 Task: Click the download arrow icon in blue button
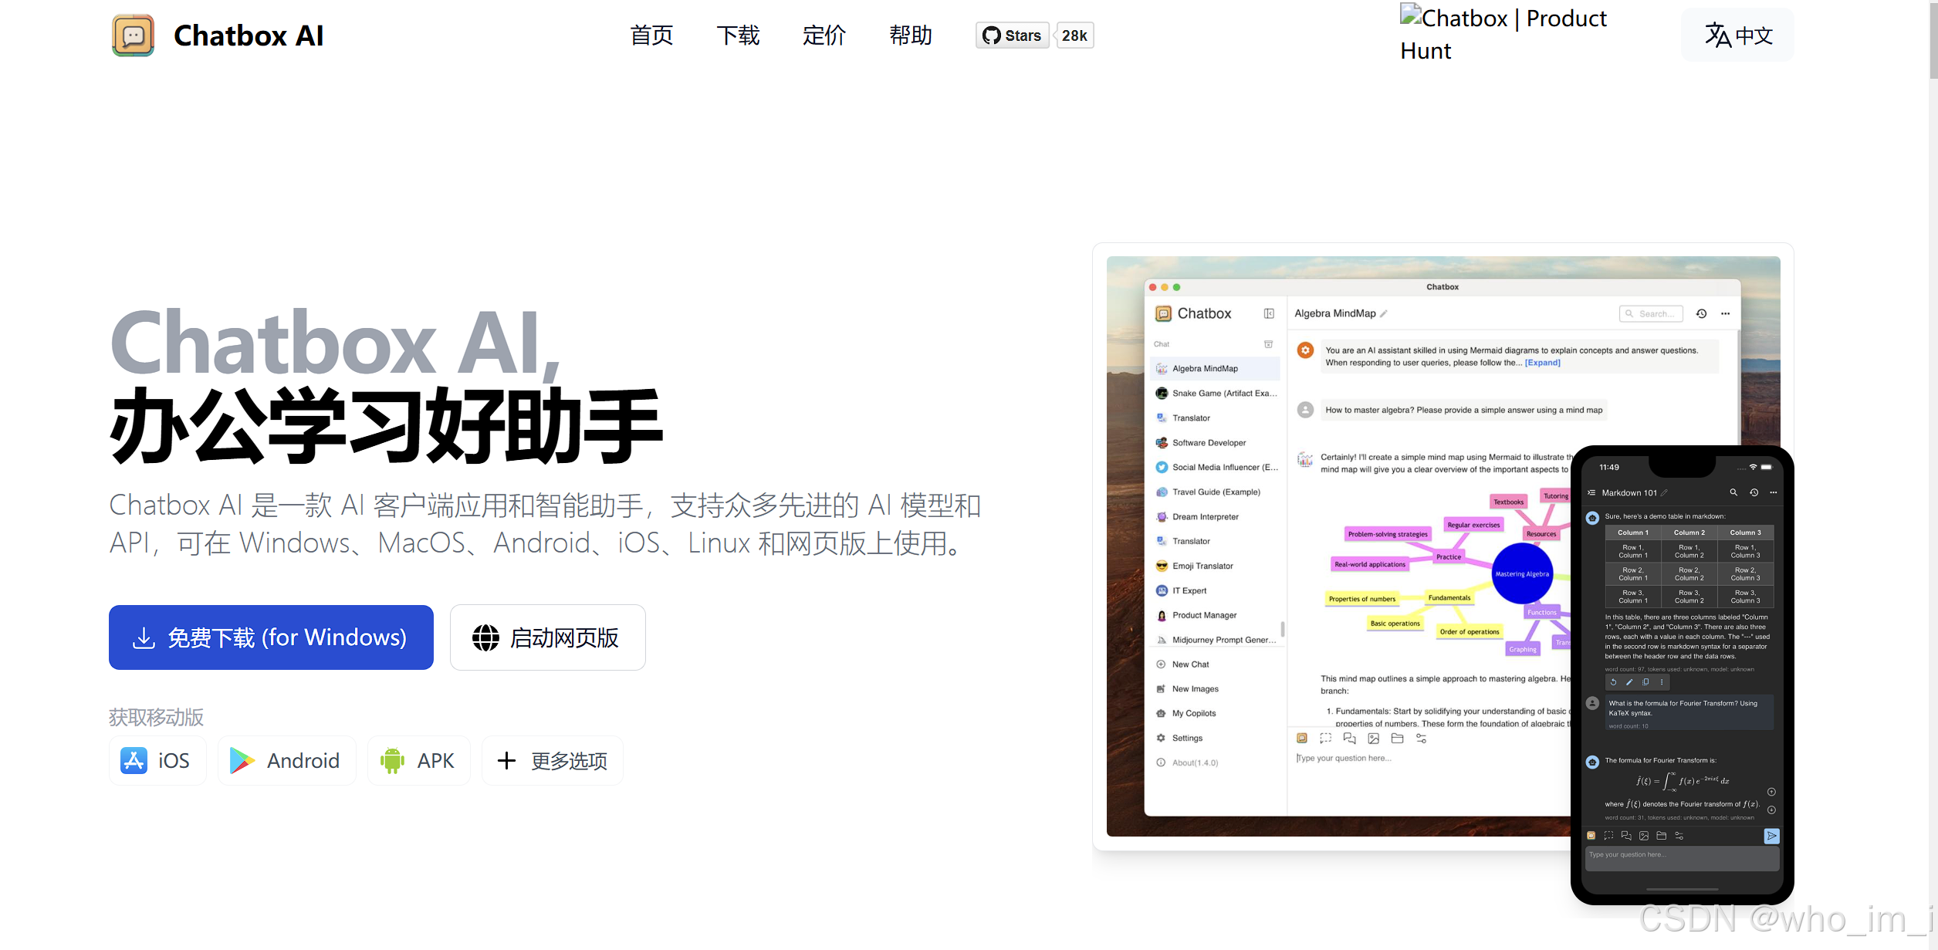(x=144, y=638)
